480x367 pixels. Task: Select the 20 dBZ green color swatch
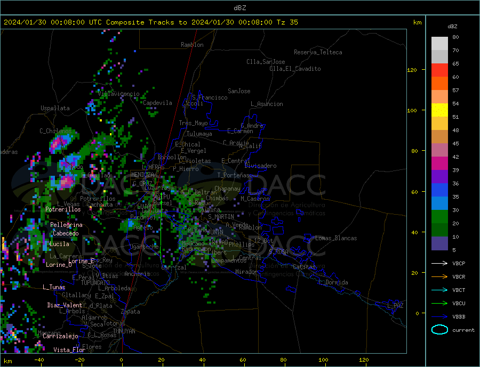pyautogui.click(x=439, y=217)
